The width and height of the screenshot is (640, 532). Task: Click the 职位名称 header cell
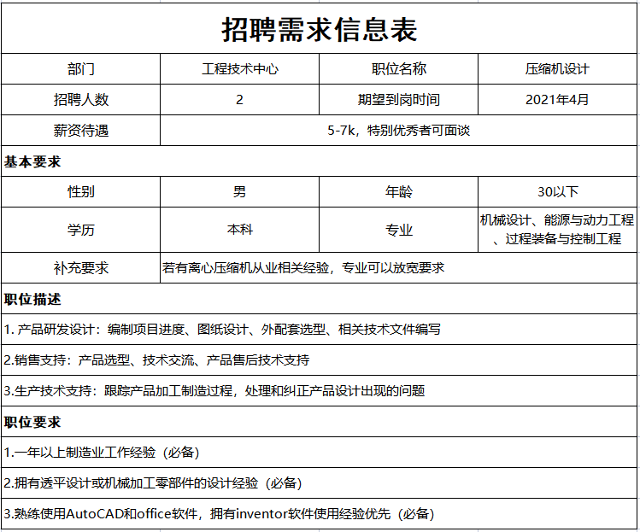pos(398,69)
